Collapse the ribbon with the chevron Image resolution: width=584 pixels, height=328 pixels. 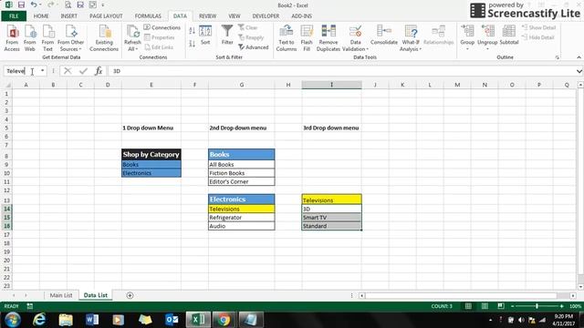point(579,57)
